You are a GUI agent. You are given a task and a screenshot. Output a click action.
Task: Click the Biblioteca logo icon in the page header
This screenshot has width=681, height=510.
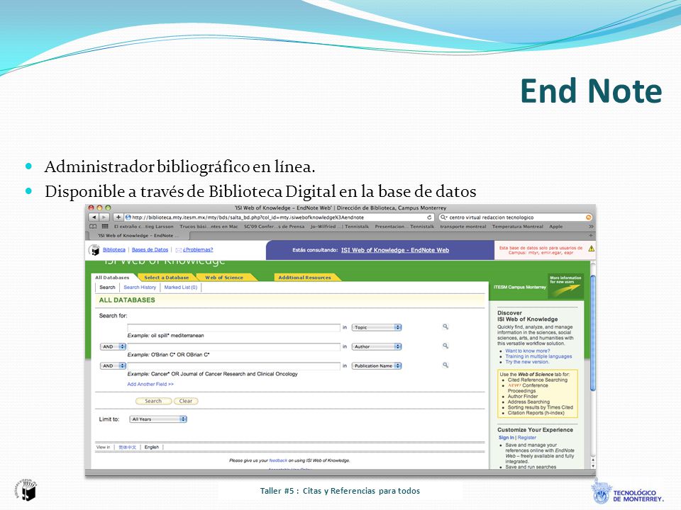(94, 250)
